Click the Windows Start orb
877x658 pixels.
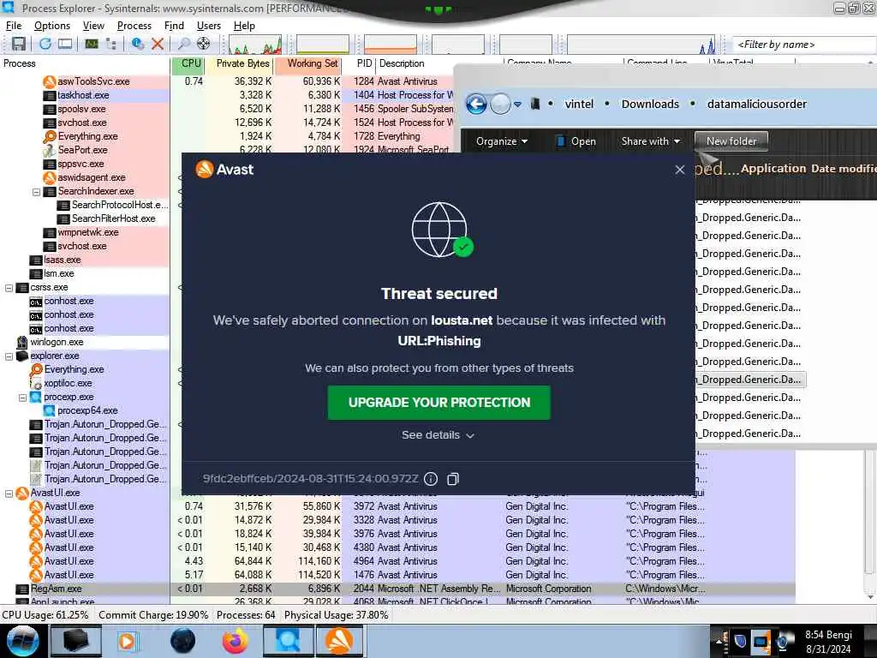click(x=22, y=641)
